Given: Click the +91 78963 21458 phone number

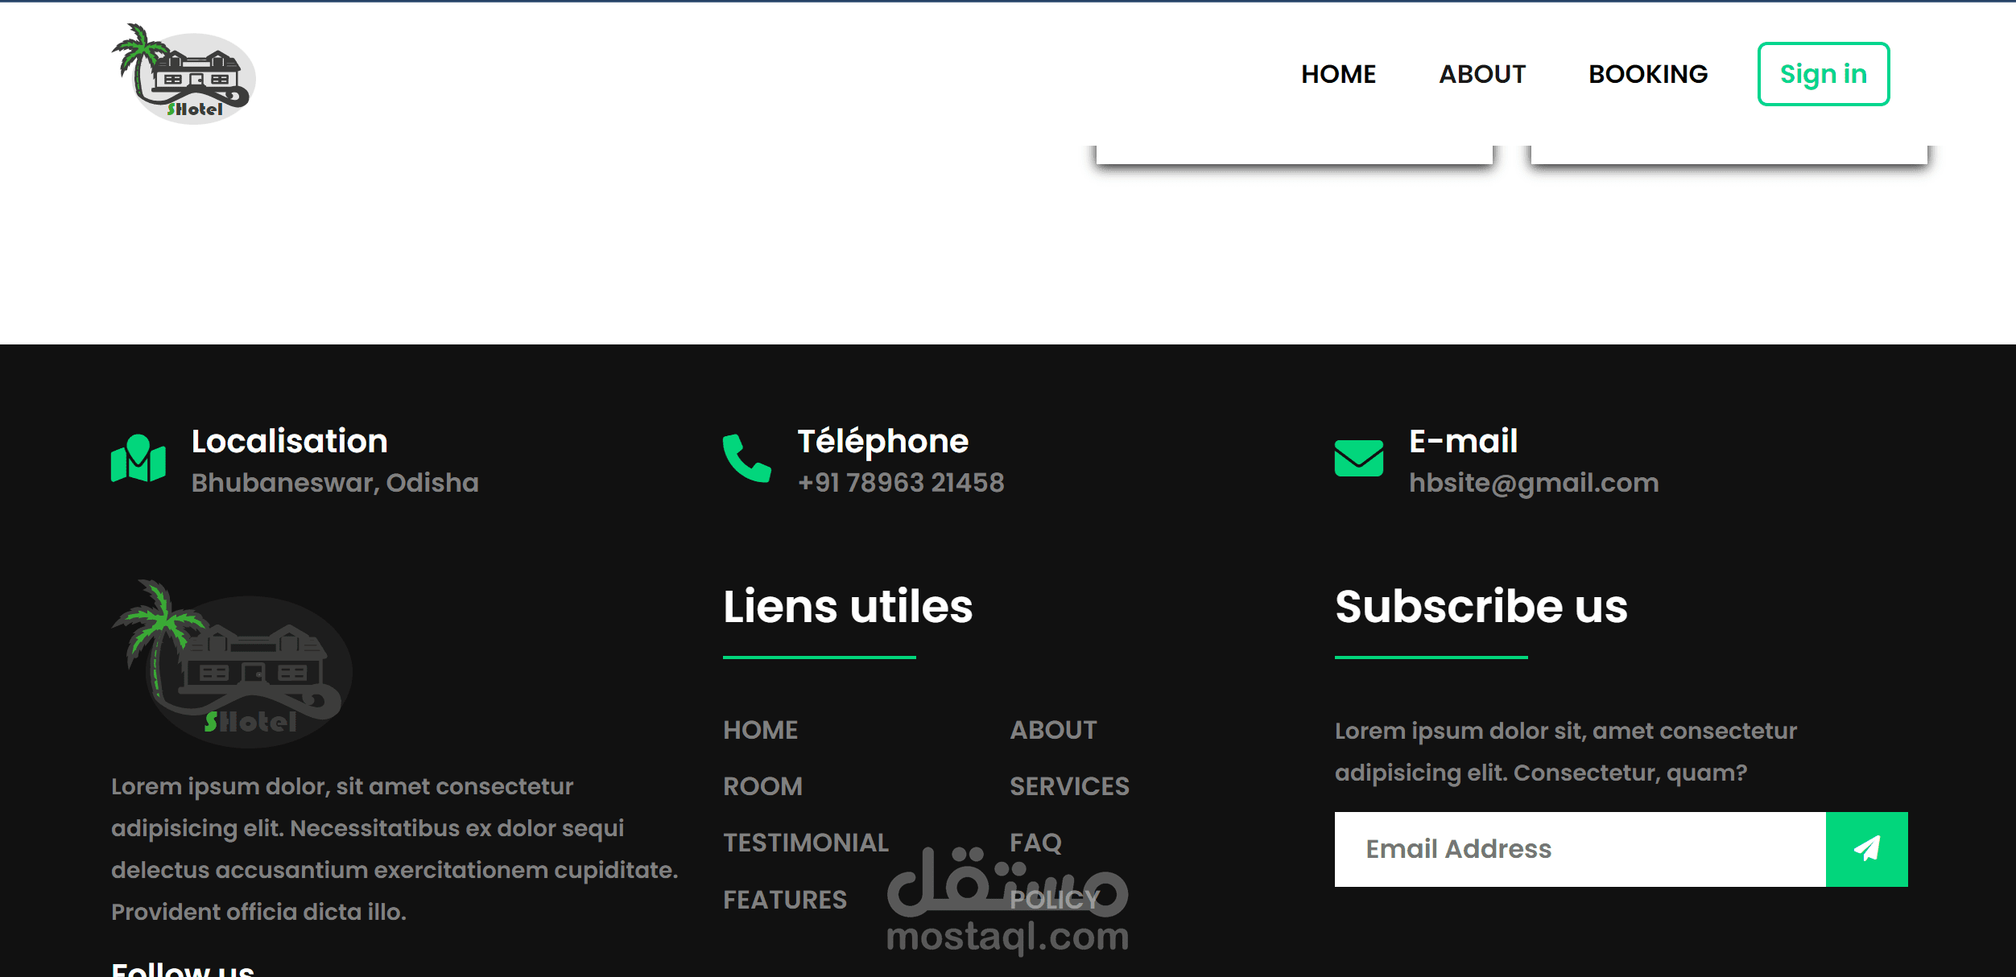Looking at the screenshot, I should (901, 483).
